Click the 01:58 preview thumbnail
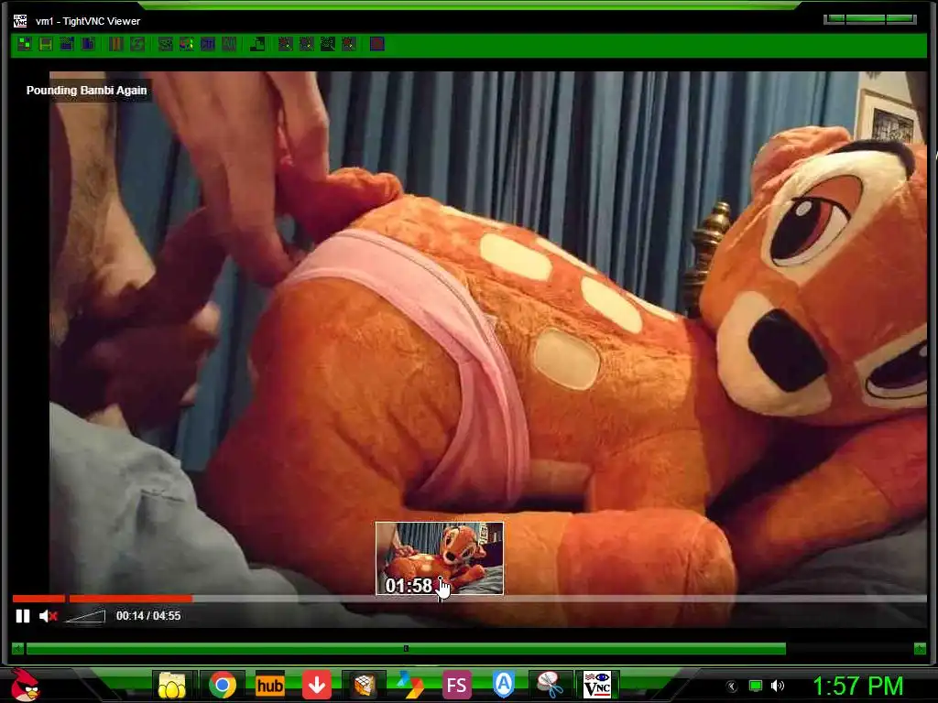This screenshot has height=703, width=938. [x=440, y=558]
